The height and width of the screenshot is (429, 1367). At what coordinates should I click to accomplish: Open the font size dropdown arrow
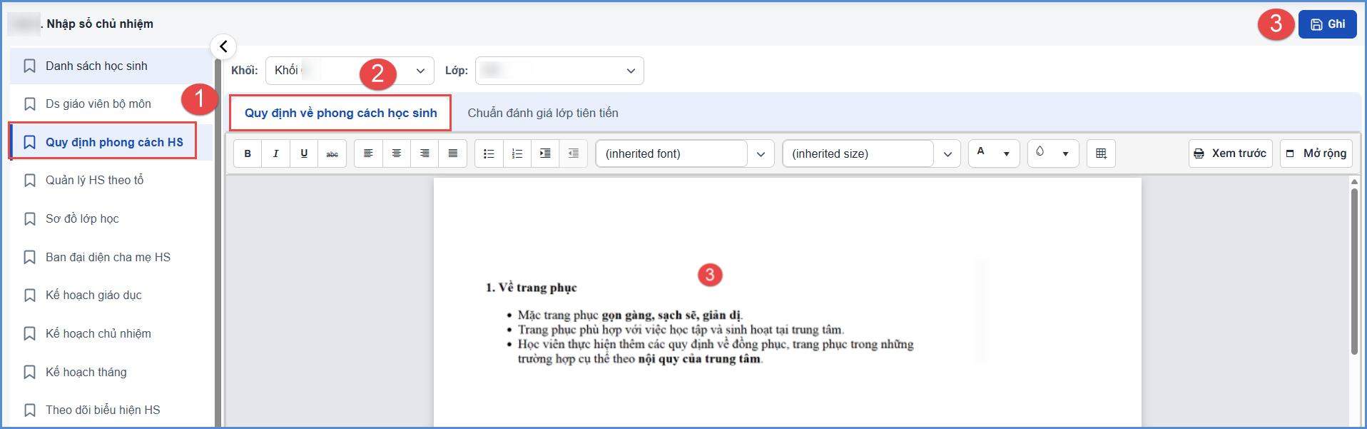947,154
